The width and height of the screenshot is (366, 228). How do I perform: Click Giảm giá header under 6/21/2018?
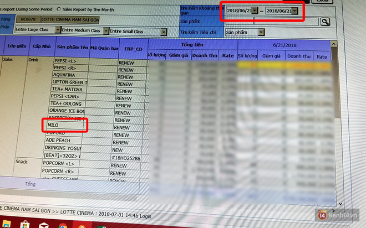(x=271, y=56)
